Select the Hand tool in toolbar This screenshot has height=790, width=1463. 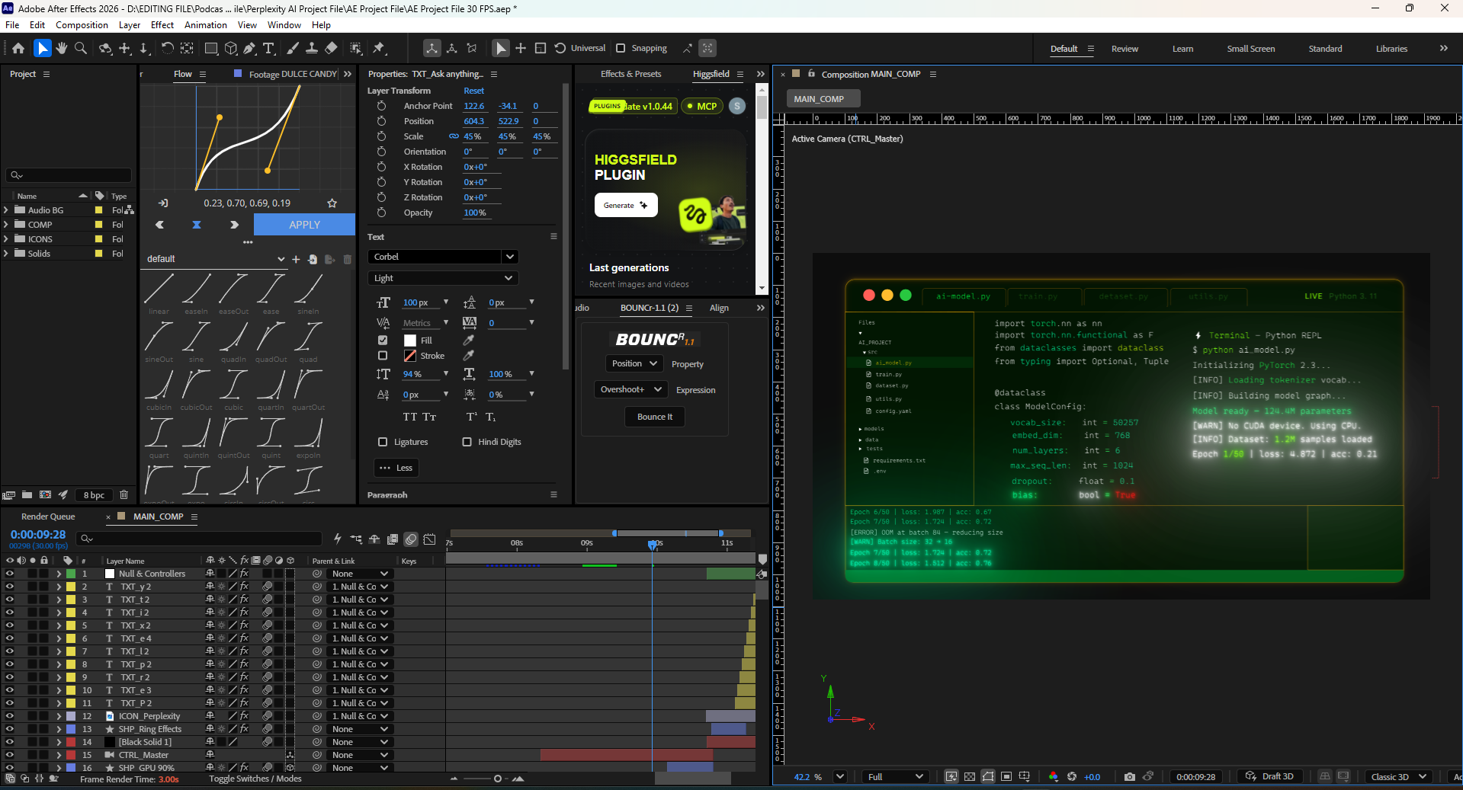click(62, 48)
